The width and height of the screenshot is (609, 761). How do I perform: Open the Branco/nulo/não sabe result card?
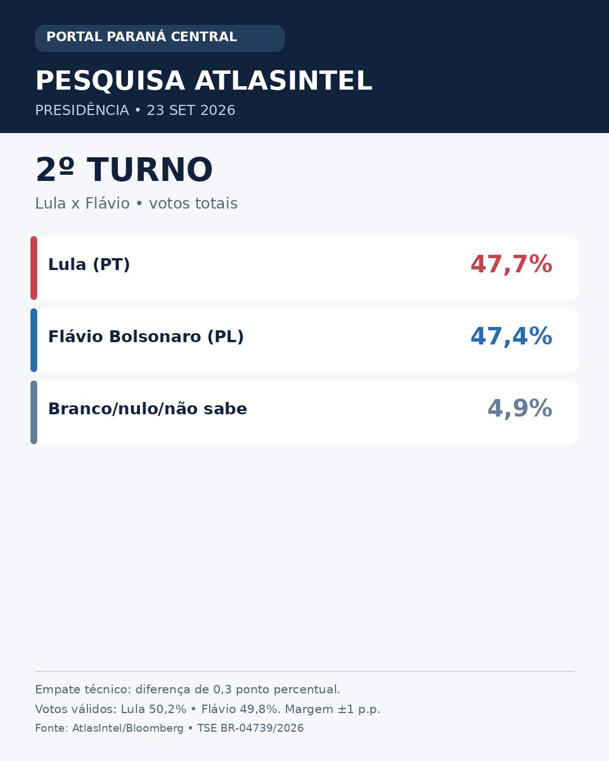[x=304, y=412]
